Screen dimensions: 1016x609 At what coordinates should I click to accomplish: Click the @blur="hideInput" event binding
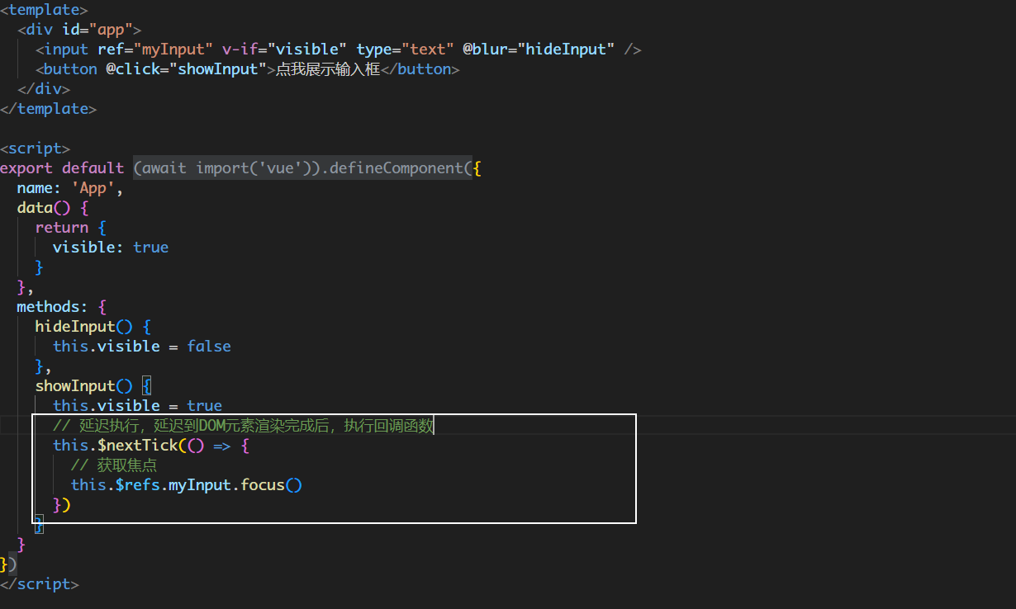click(x=539, y=50)
